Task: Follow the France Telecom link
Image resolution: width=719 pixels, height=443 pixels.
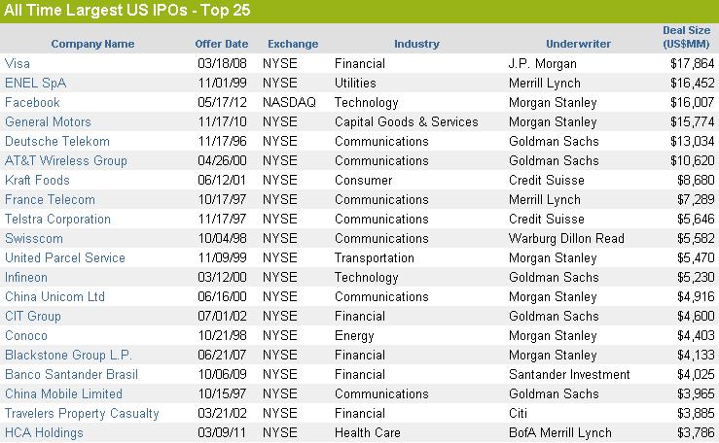Action: [x=51, y=200]
